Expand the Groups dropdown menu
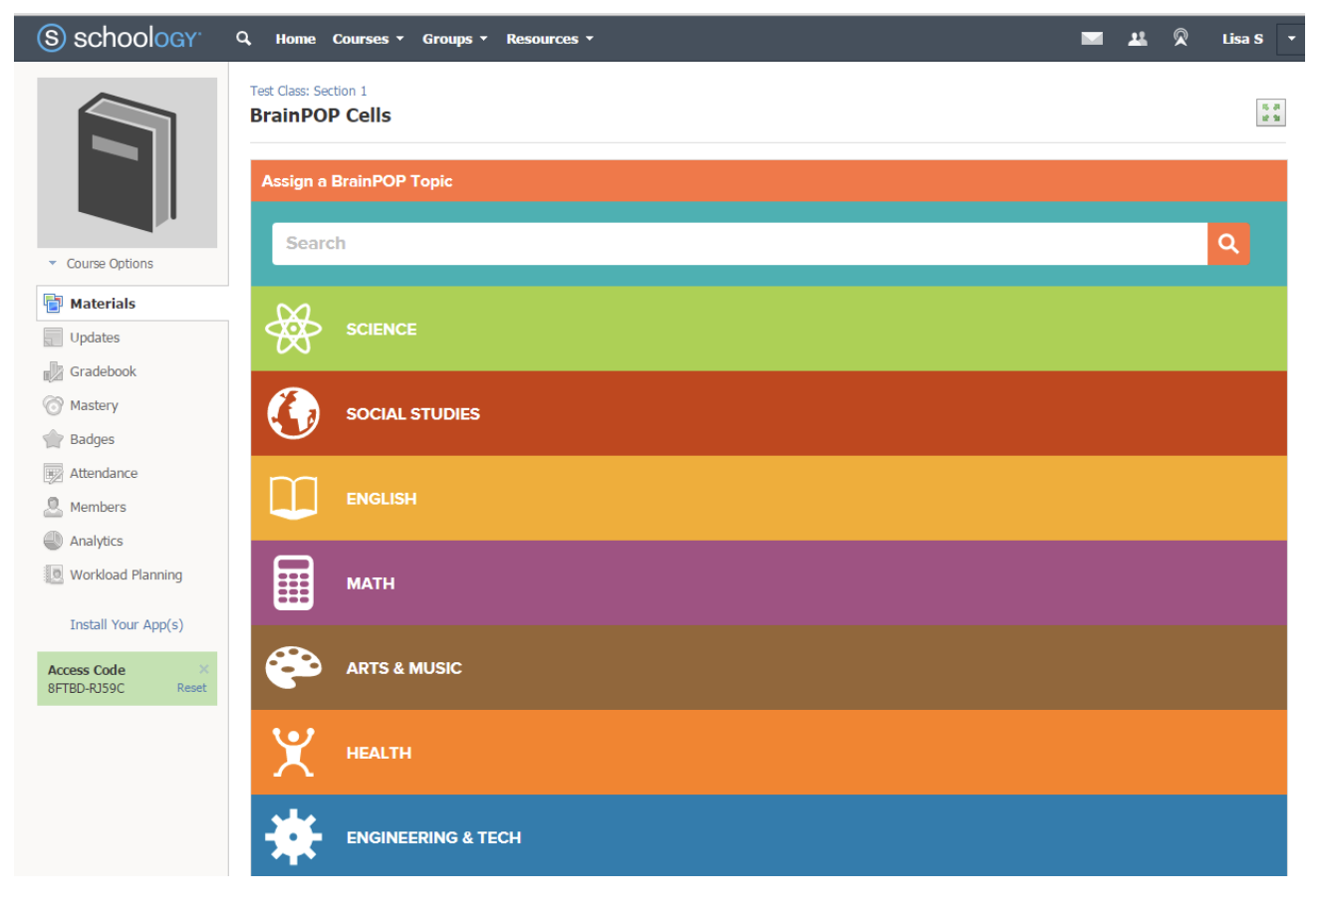 tap(454, 39)
